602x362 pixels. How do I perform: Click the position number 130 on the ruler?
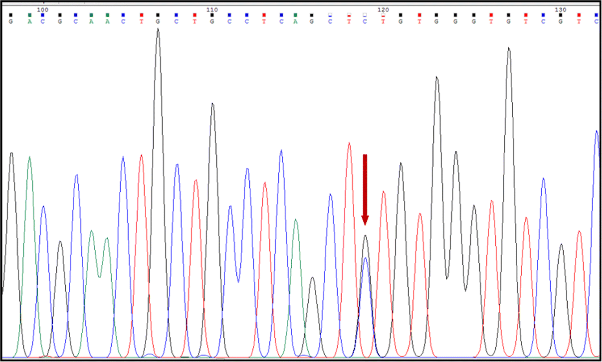click(x=560, y=10)
